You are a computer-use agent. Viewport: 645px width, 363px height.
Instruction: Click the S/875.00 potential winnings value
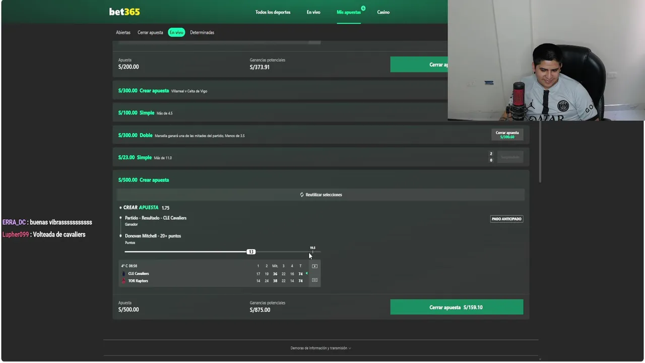[x=260, y=310]
